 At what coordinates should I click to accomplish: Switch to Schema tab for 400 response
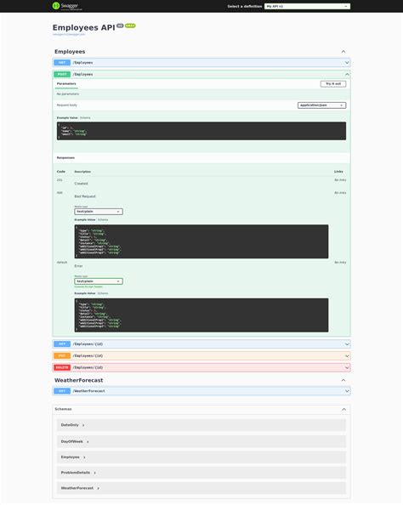[x=103, y=219]
